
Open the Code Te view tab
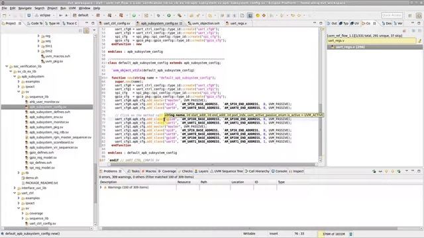pos(35,24)
